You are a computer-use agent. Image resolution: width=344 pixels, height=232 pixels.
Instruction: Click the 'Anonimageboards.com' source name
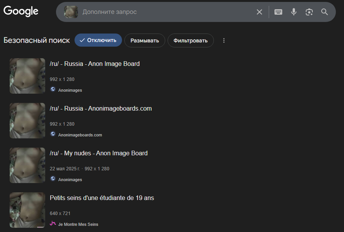(80, 135)
